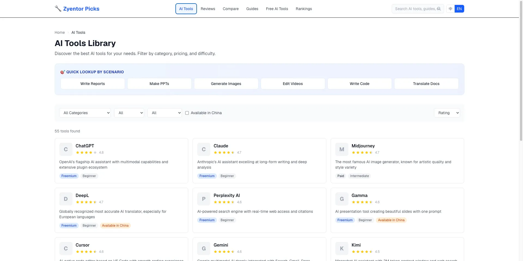Open the All Categories dropdown
The image size is (523, 261).
[x=85, y=113]
